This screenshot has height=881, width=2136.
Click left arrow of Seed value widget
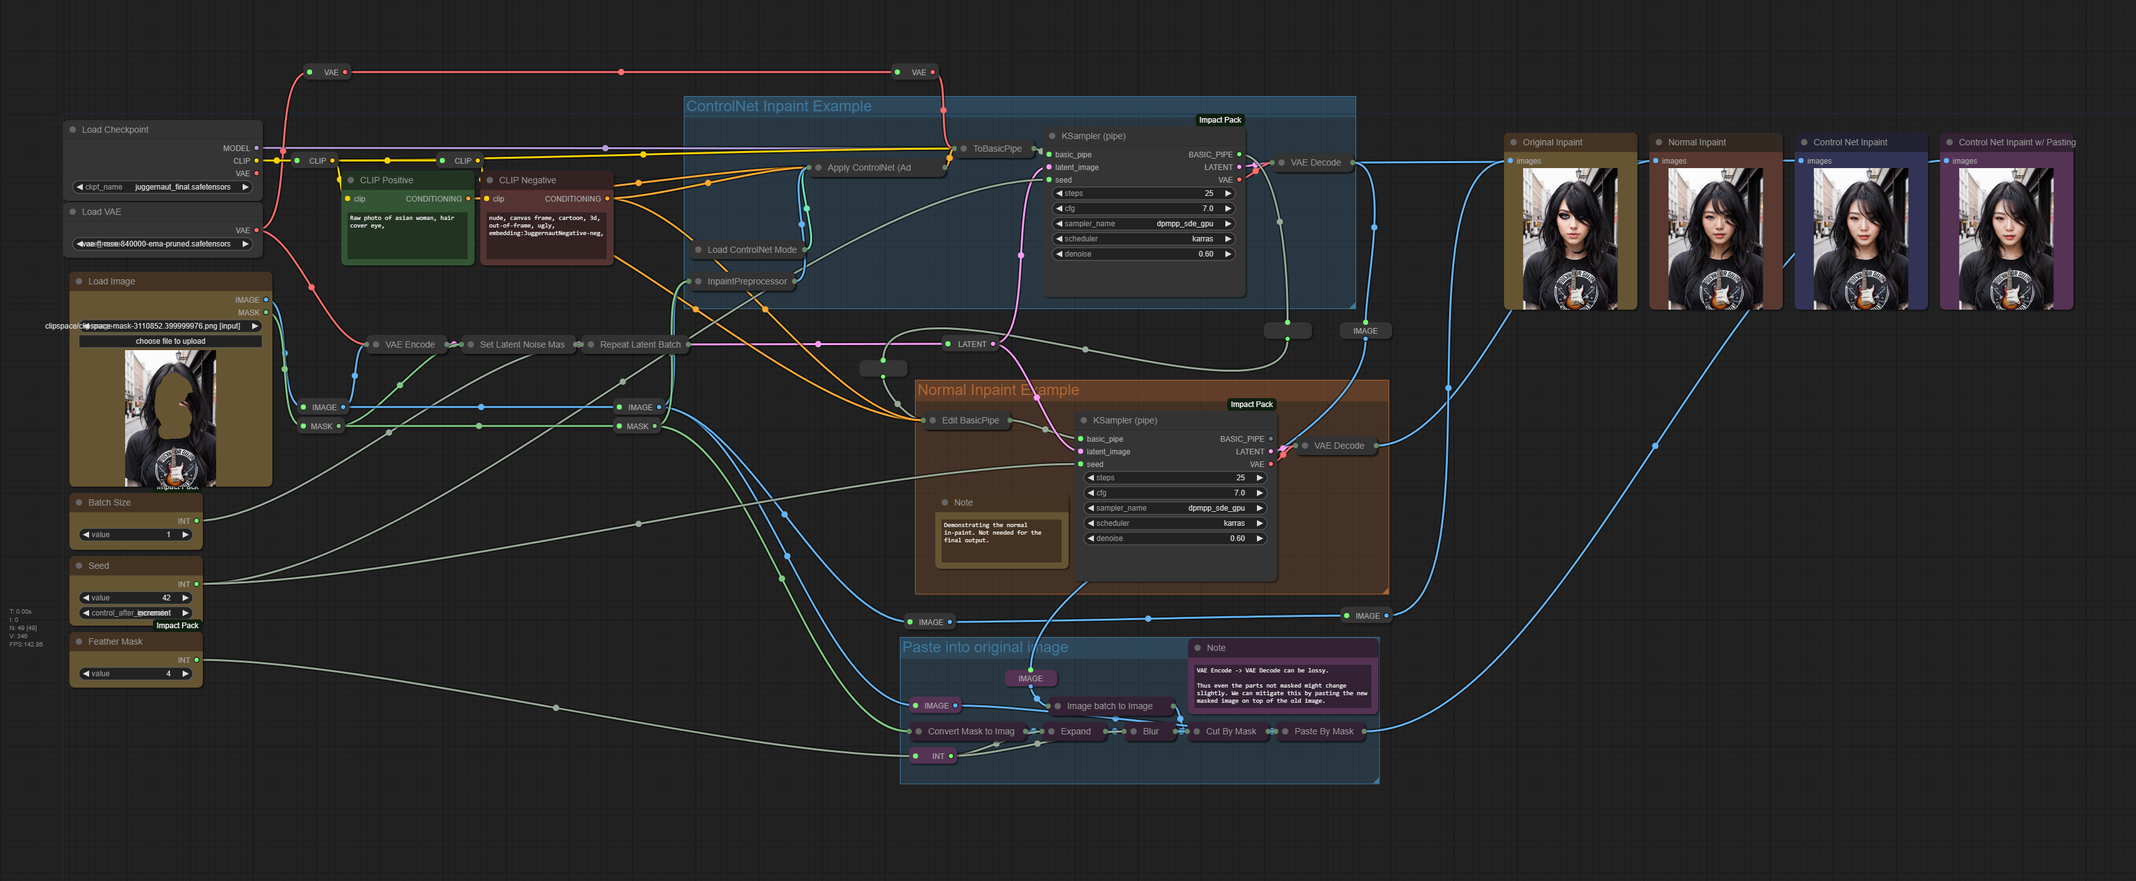click(x=86, y=598)
